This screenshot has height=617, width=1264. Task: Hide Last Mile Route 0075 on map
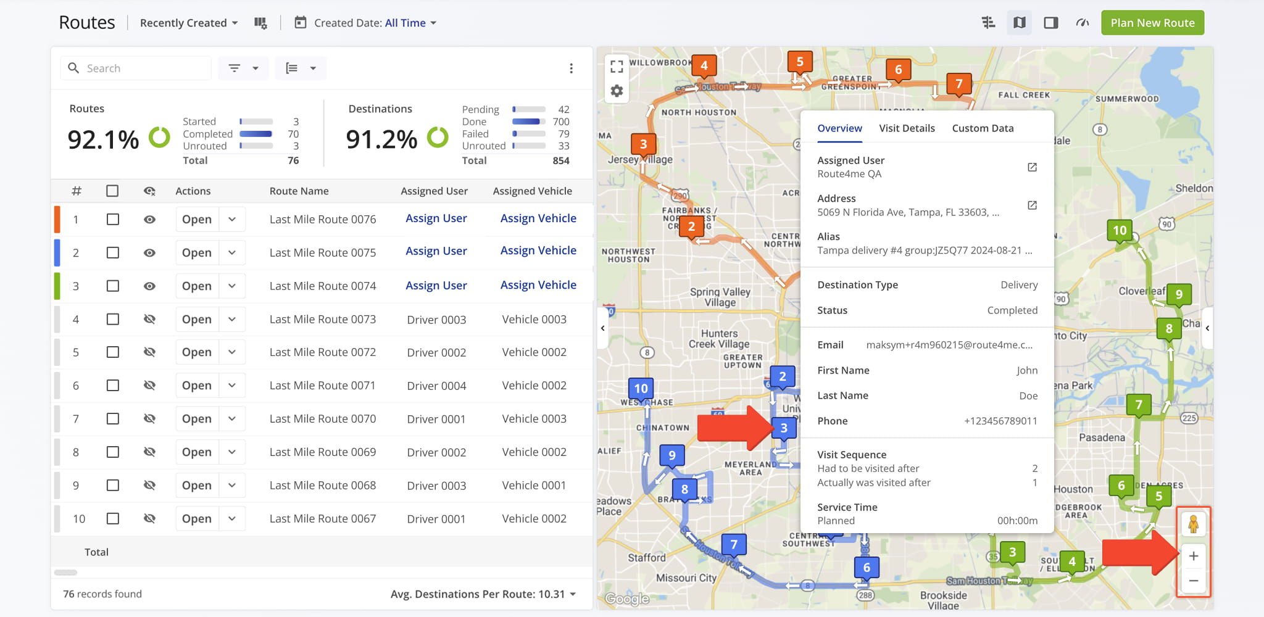pos(149,253)
